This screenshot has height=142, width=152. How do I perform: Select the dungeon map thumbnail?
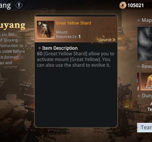145,43
